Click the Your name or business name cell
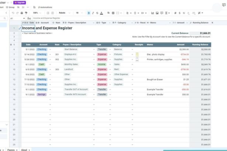 [x=37, y=33]
